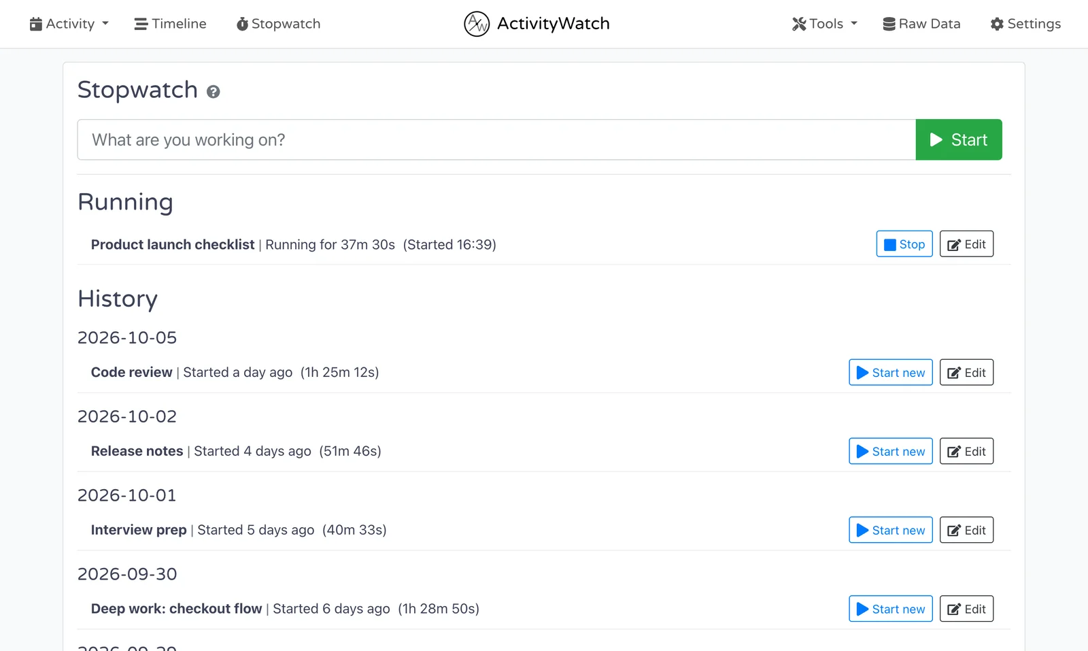The height and width of the screenshot is (651, 1088).
Task: Expand the Tools dropdown
Action: (x=824, y=24)
